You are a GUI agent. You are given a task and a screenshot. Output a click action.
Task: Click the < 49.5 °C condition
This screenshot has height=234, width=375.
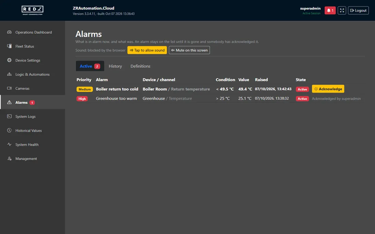(225, 89)
